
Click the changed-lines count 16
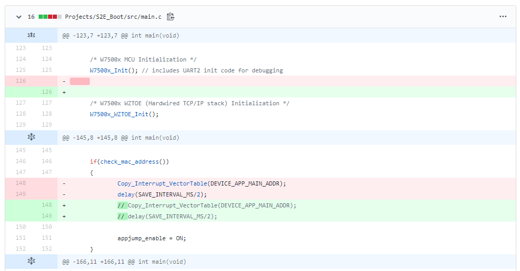point(31,17)
